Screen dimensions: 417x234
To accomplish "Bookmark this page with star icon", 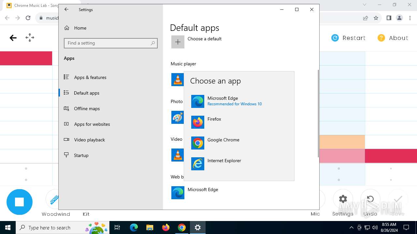I will point(376,18).
